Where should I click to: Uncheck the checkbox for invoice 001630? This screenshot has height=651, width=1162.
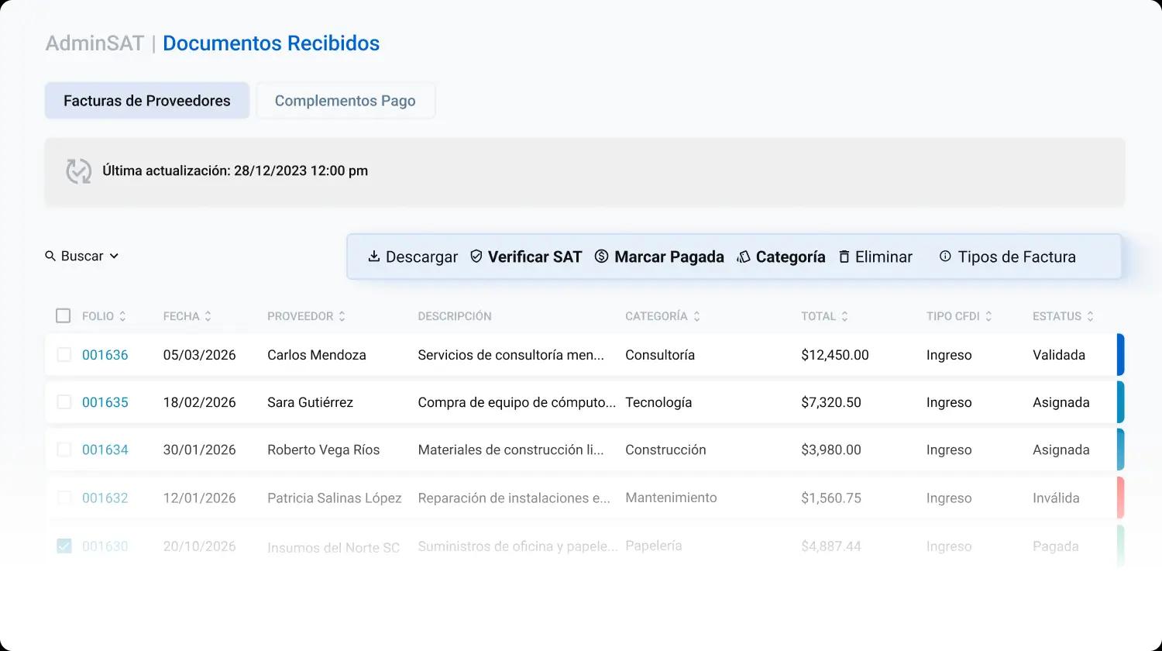(x=64, y=546)
